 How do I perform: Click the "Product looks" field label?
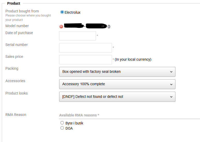click(17, 93)
